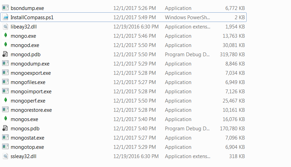Click the mongodump.exe application icon

5,63
